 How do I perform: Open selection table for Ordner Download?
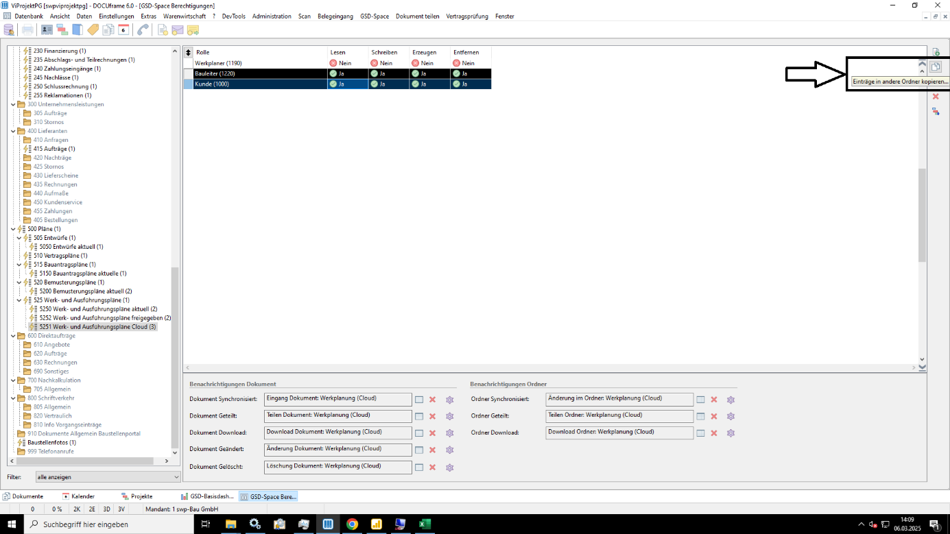(x=700, y=433)
